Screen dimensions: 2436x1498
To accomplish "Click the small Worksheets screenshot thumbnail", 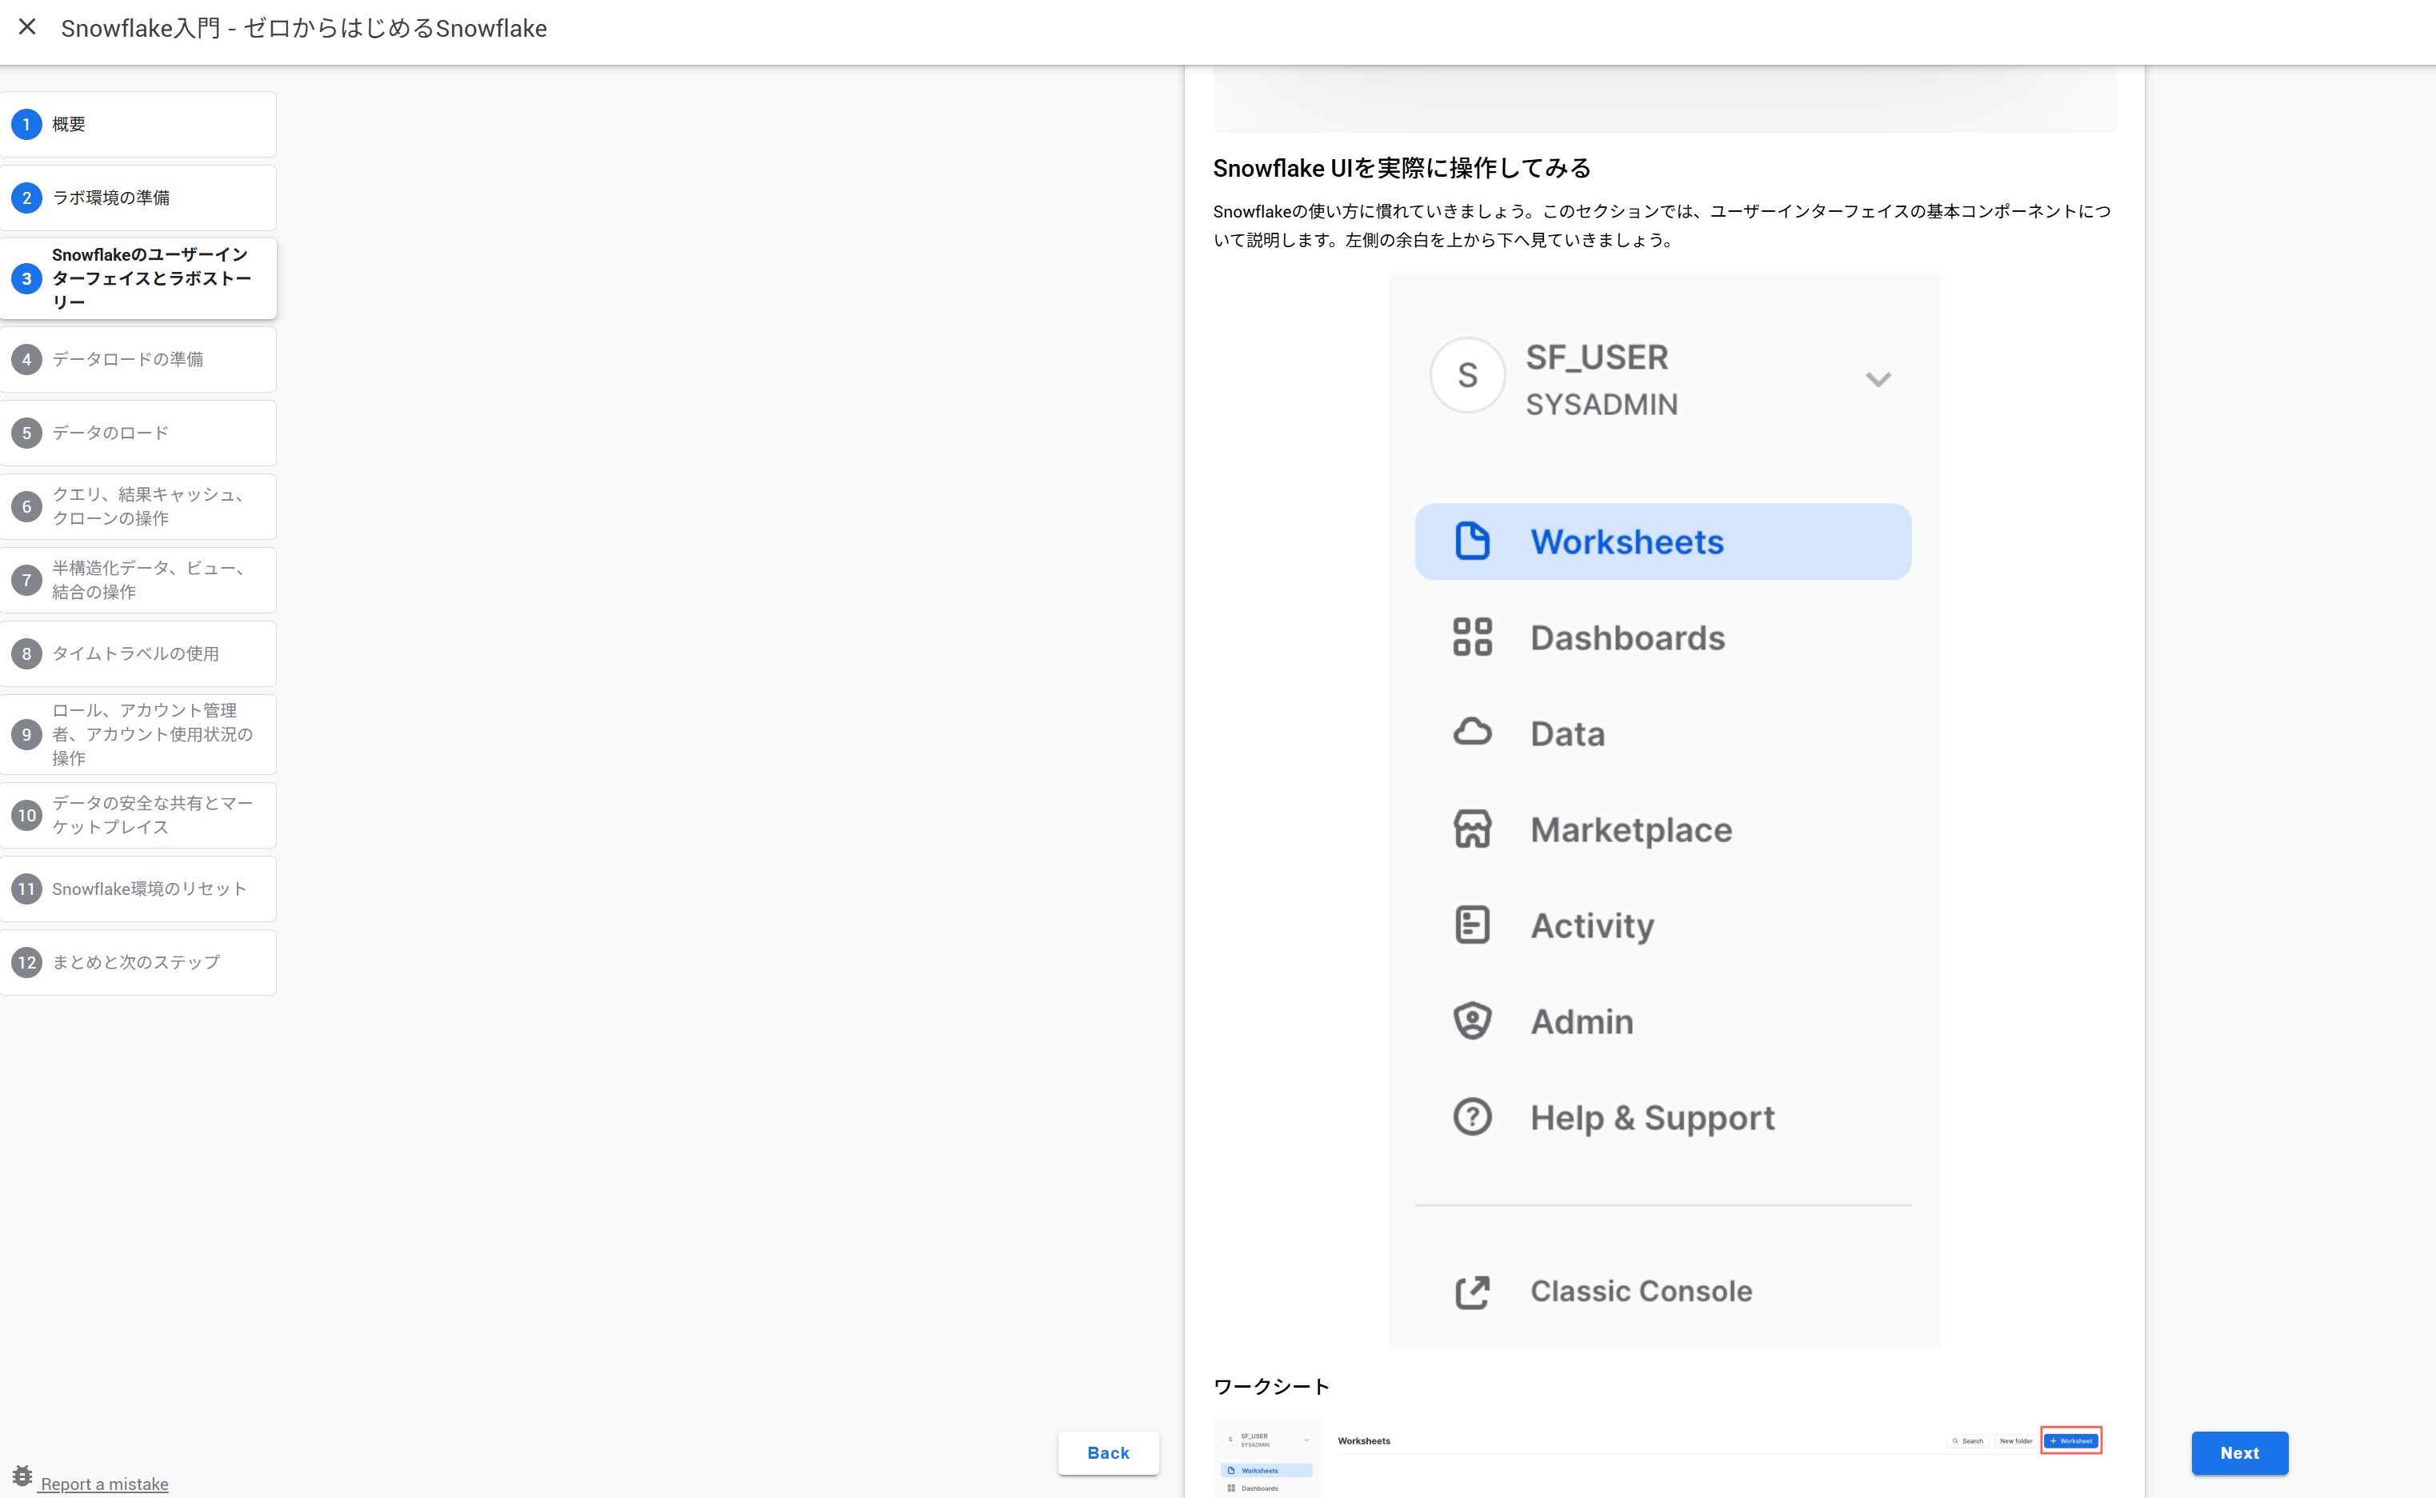I will pyautogui.click(x=1662, y=1457).
